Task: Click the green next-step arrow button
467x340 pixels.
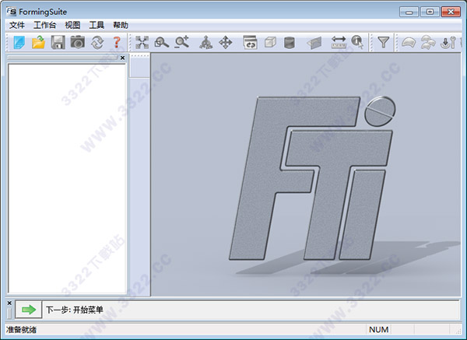Action: click(x=29, y=310)
